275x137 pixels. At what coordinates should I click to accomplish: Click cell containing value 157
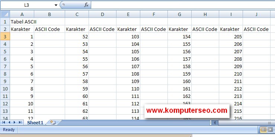coord(179,59)
